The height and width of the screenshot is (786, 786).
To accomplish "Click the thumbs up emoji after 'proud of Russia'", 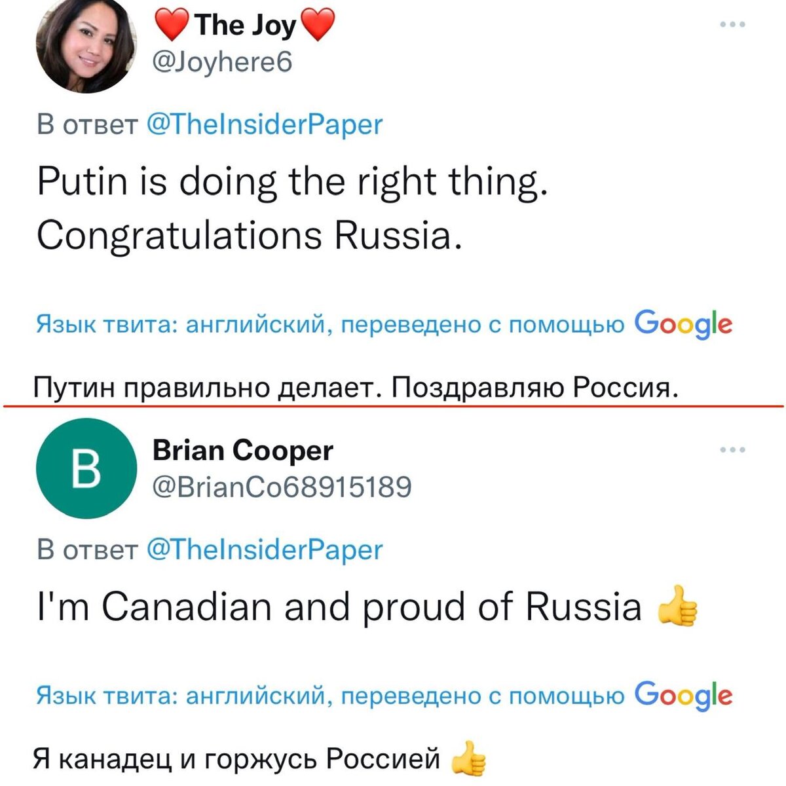I will pyautogui.click(x=677, y=607).
